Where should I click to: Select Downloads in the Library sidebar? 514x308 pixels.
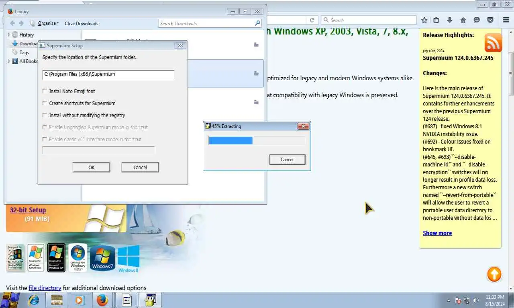(24, 44)
